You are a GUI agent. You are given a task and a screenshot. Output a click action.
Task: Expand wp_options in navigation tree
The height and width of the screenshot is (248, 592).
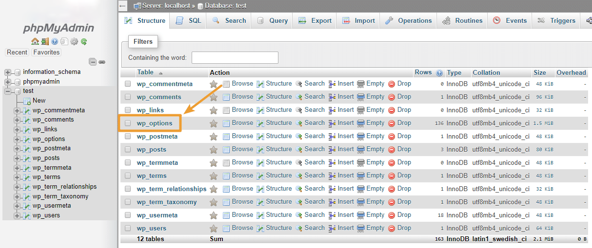(x=17, y=139)
